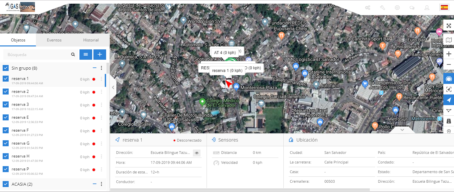
Task: Open the Spanish flag language dropdown
Action: (x=444, y=7)
